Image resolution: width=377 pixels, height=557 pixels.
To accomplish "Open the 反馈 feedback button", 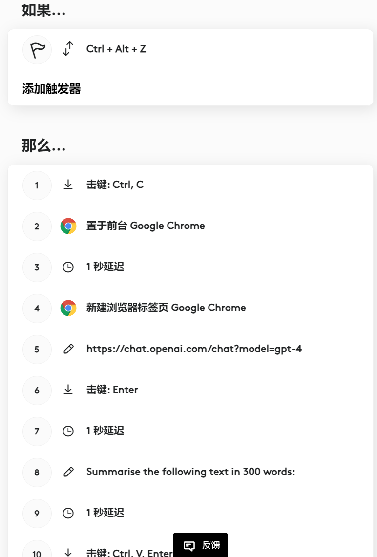I will point(201,545).
